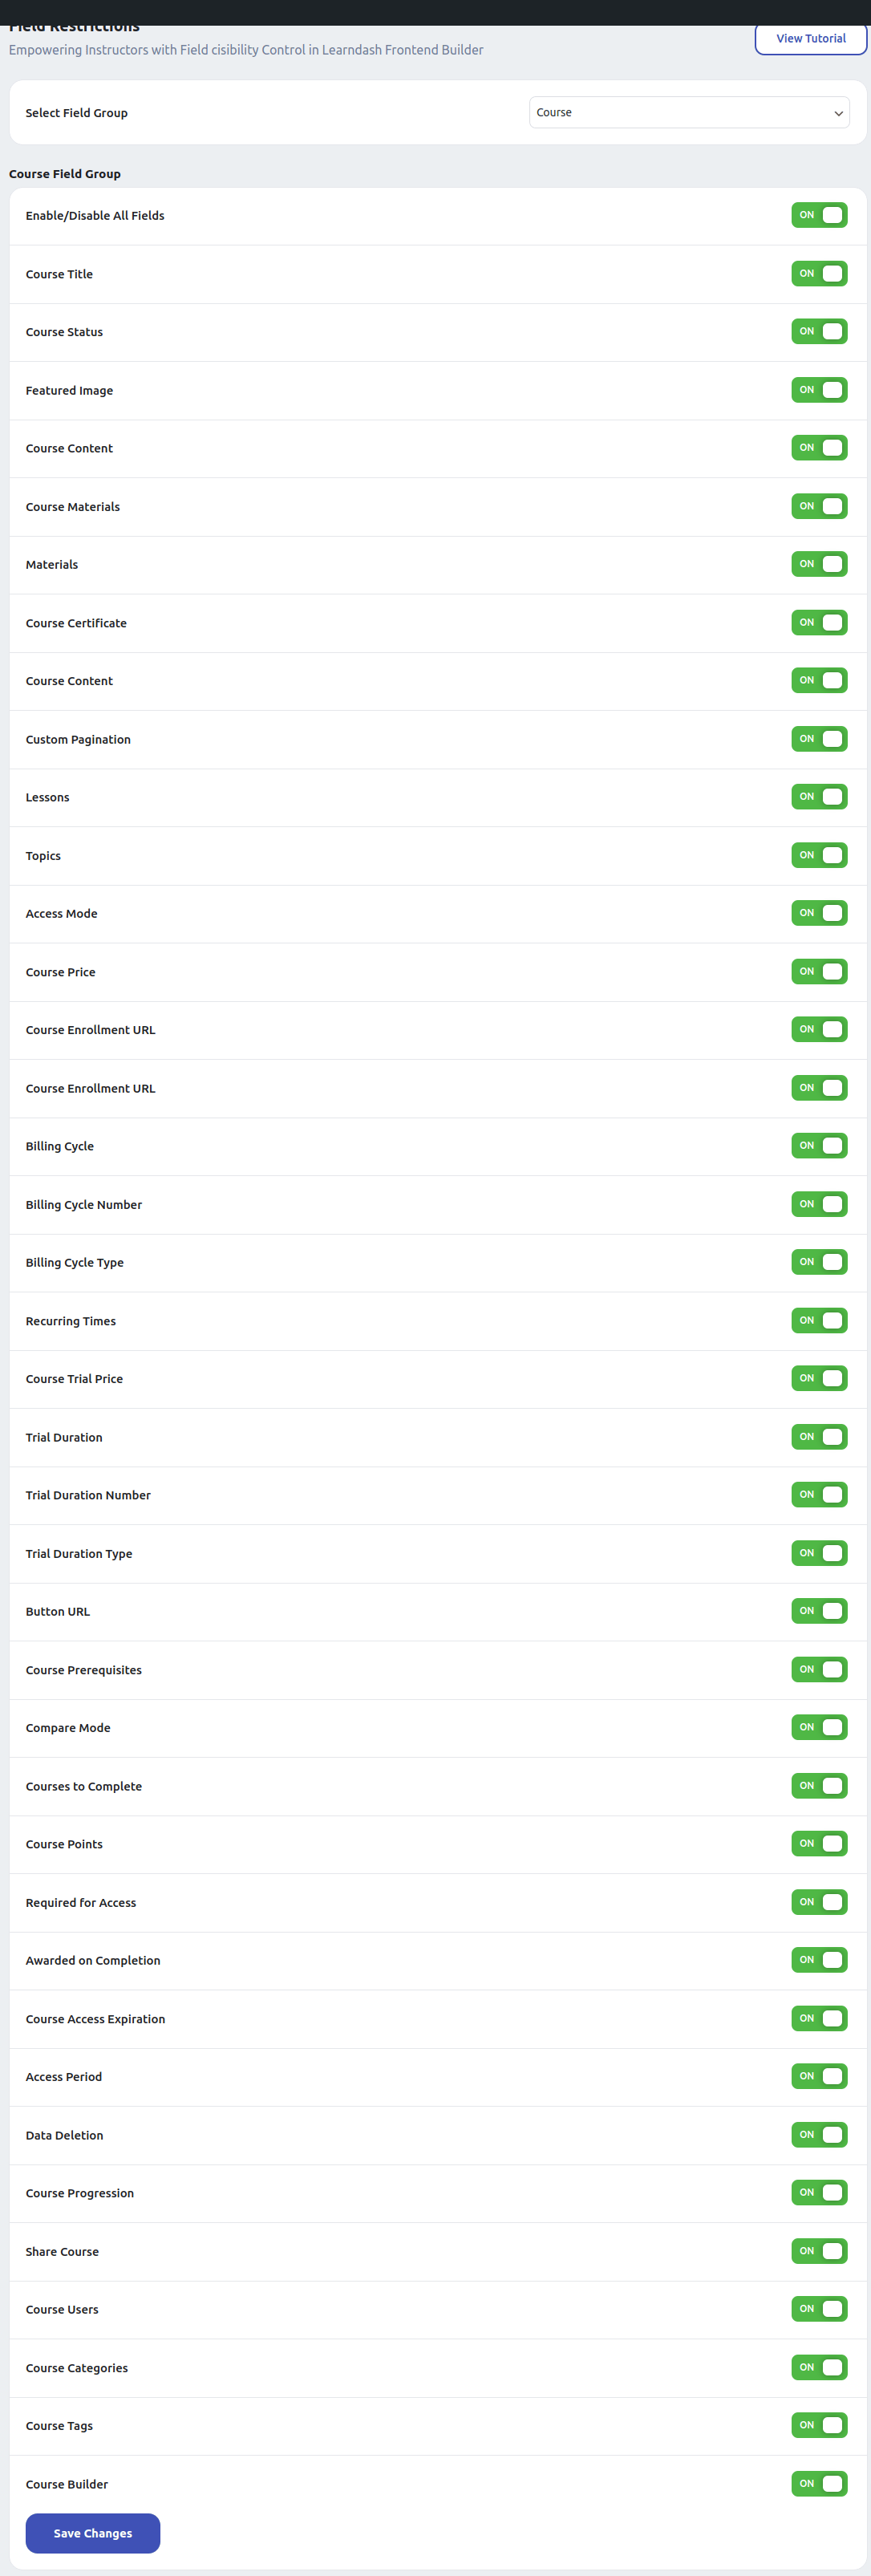
Task: Switch off the Recurring Times toggle
Action: (819, 1321)
